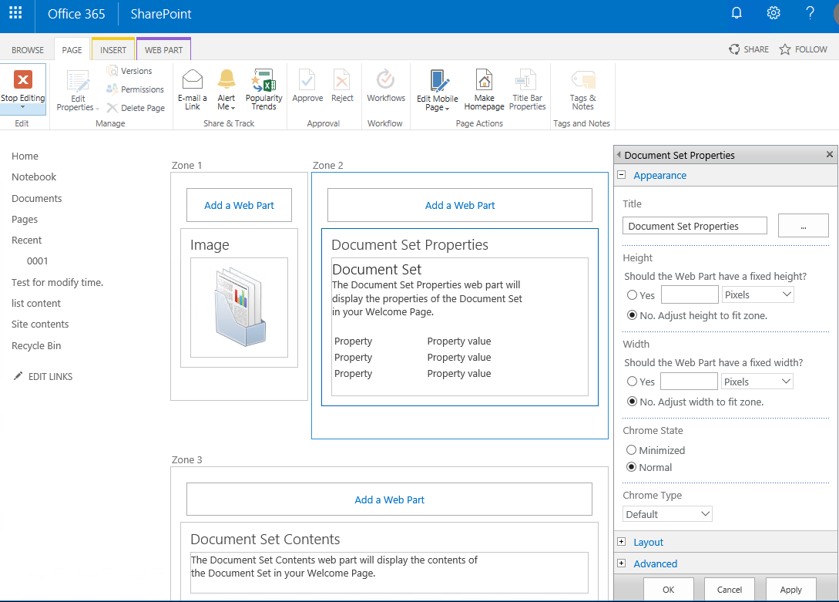
Task: Click Delete Page in the ribbon
Action: tap(136, 108)
